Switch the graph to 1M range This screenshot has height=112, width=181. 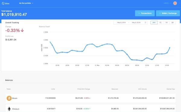pos(166,22)
